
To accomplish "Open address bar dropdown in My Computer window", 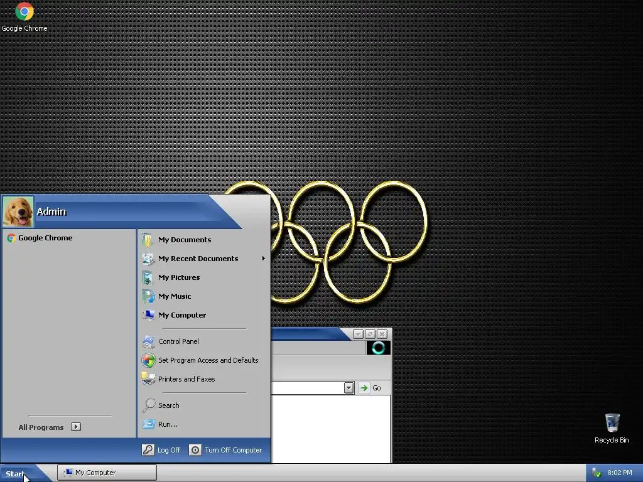I will tap(349, 388).
